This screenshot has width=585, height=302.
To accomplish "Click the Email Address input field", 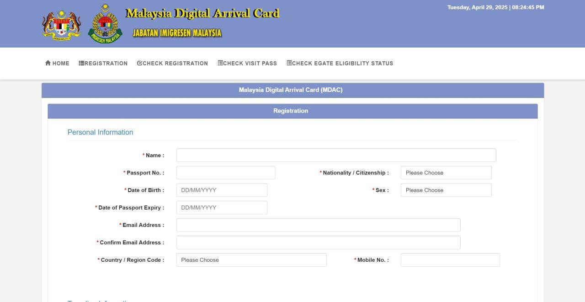I will coord(318,225).
